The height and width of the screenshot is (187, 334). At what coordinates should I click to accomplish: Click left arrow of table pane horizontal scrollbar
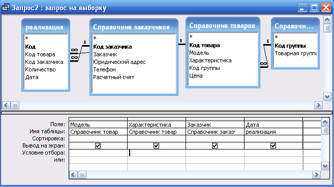6,105
